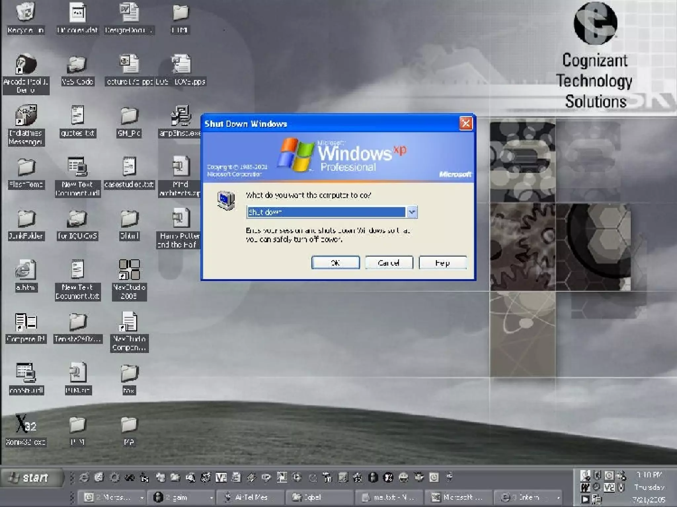Open the GM_Pc desktop folder

click(x=129, y=116)
